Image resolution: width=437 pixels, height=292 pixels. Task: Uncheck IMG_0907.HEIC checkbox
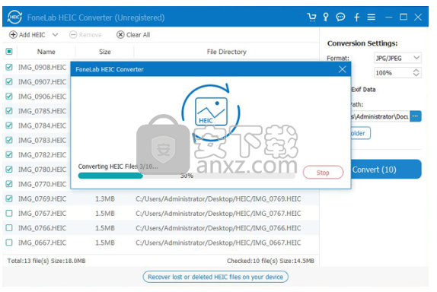point(9,82)
